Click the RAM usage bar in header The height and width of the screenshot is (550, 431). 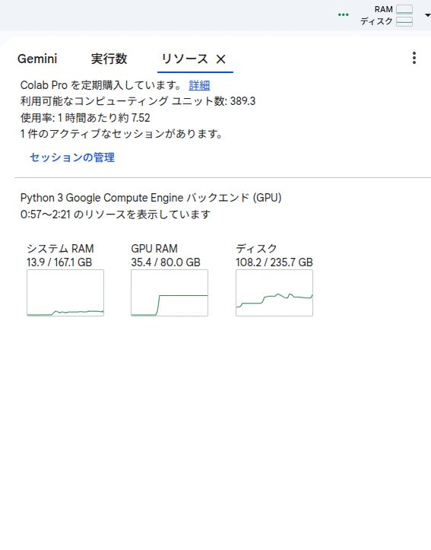click(x=404, y=9)
